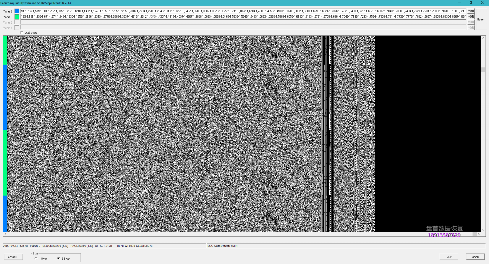Open the Actions... menu button
Viewport: 489px width, 264px height.
[13, 257]
